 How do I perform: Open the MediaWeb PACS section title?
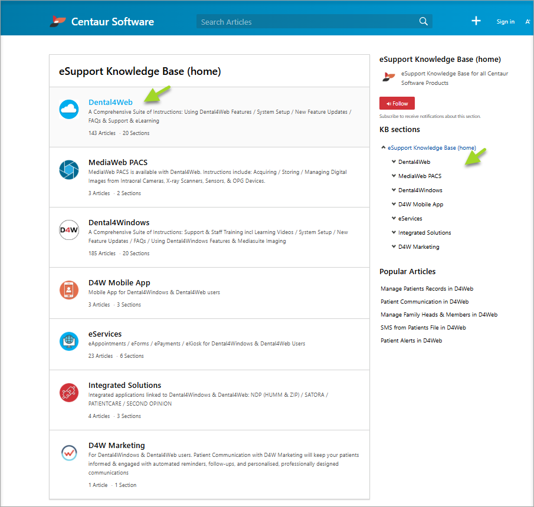click(x=118, y=162)
